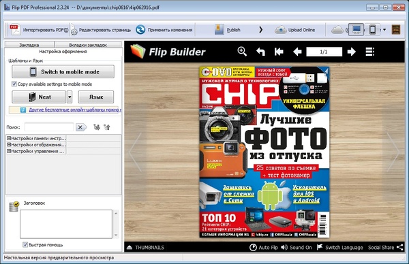Go to next page arrow icon
Screen dimensions: 409x264
click(x=351, y=52)
